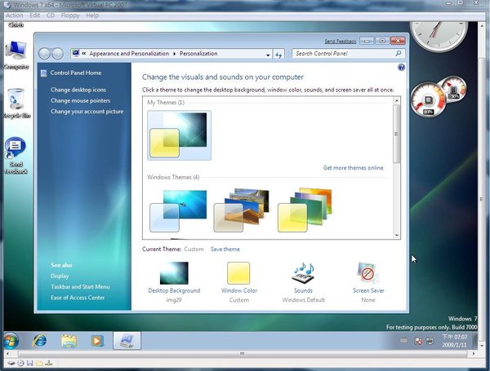Image resolution: width=490 pixels, height=371 pixels.
Task: Select the colorful yellow Windows theme
Action: (305, 210)
